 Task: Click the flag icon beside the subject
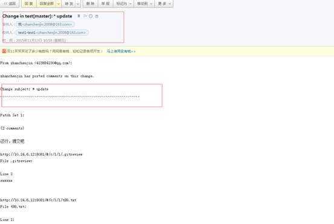(x=85, y=16)
